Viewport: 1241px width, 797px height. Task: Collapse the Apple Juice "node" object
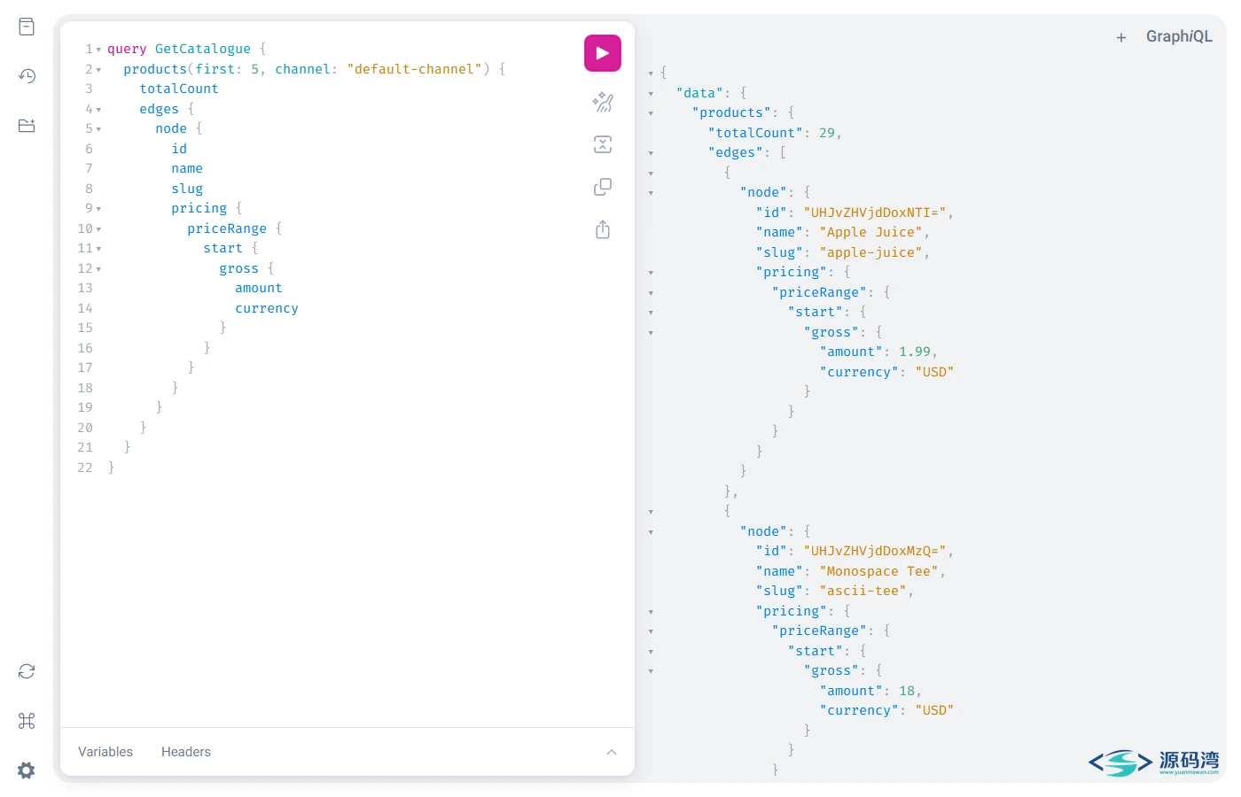click(x=651, y=193)
